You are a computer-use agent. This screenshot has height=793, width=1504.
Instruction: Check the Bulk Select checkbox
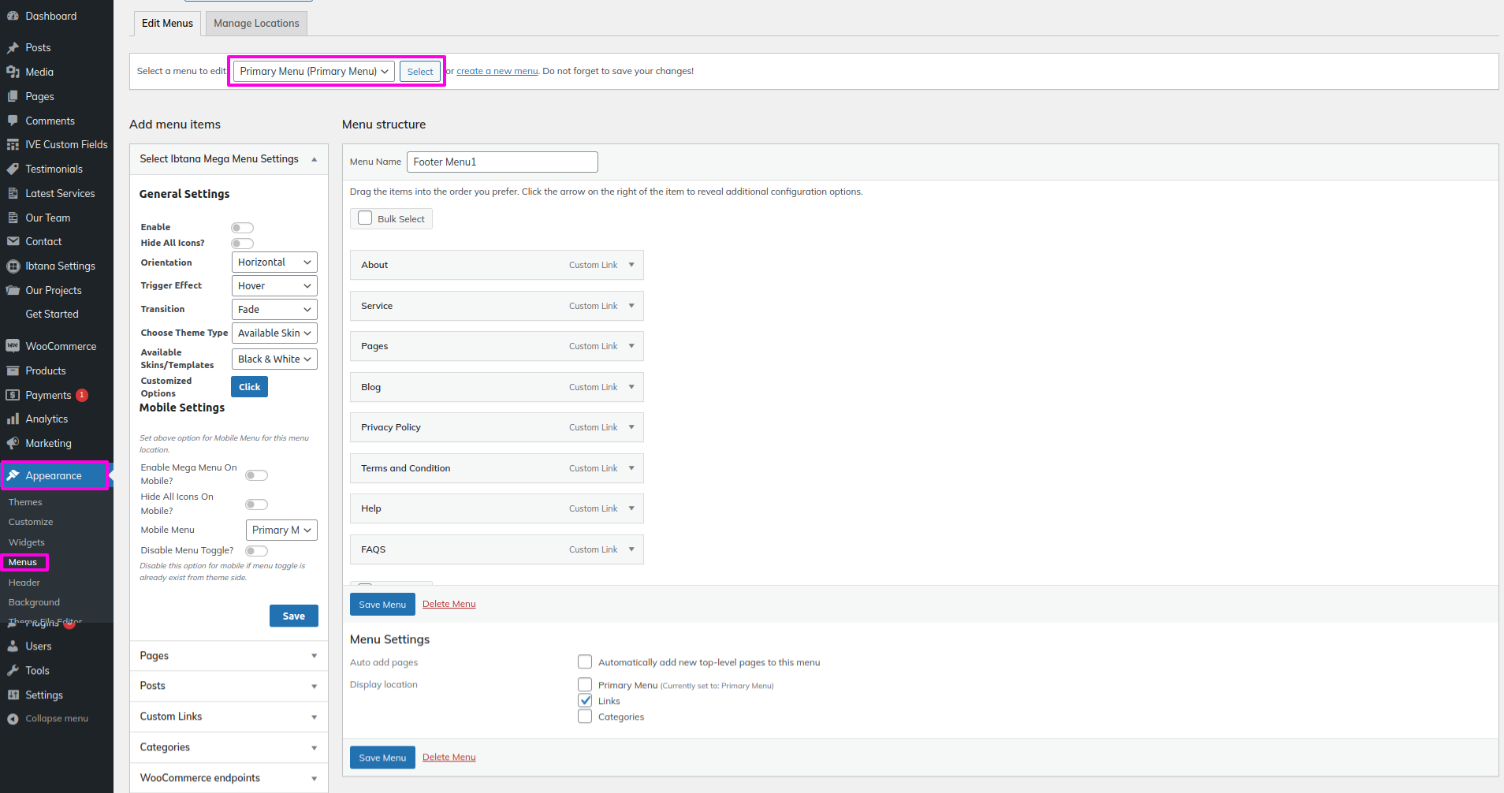(365, 218)
